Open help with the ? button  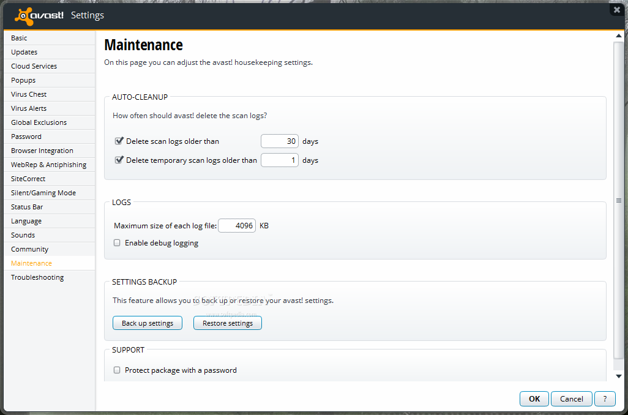tap(605, 398)
